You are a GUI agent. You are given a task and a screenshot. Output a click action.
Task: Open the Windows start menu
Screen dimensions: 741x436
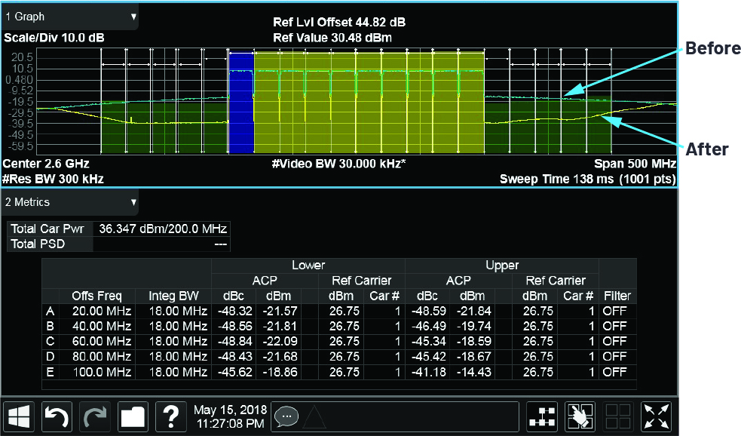click(20, 417)
